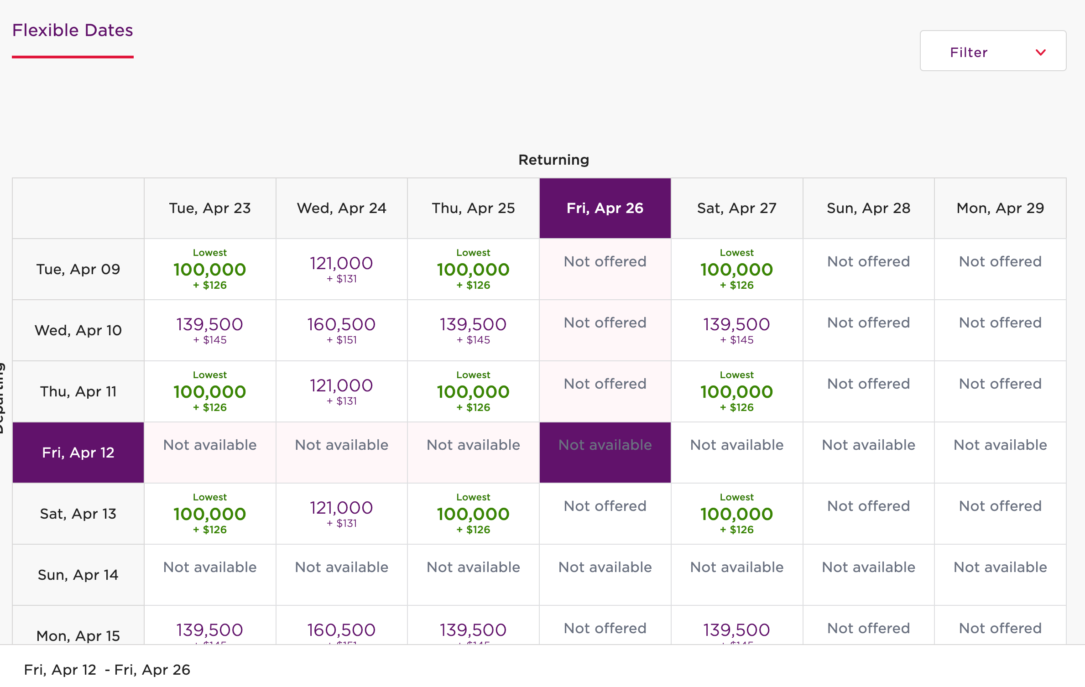The width and height of the screenshot is (1085, 687).
Task: Select the Fri, Apr 12 departure row header
Action: [x=78, y=452]
